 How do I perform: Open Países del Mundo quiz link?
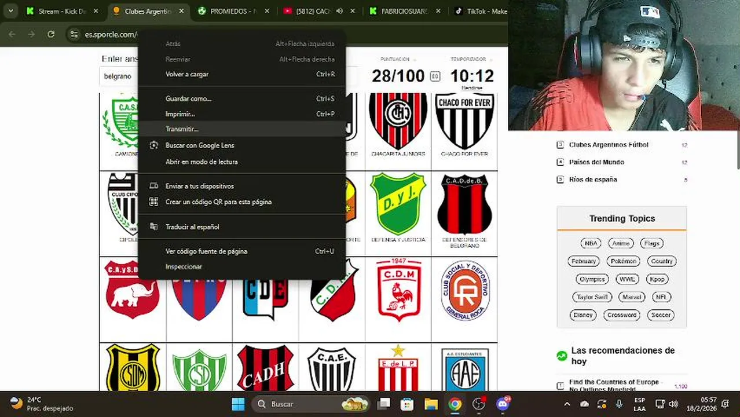click(x=596, y=162)
